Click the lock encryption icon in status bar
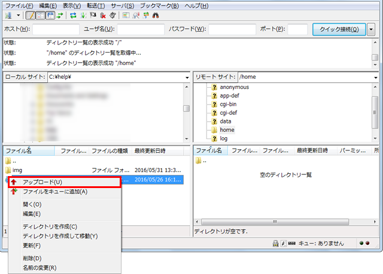 [275, 244]
